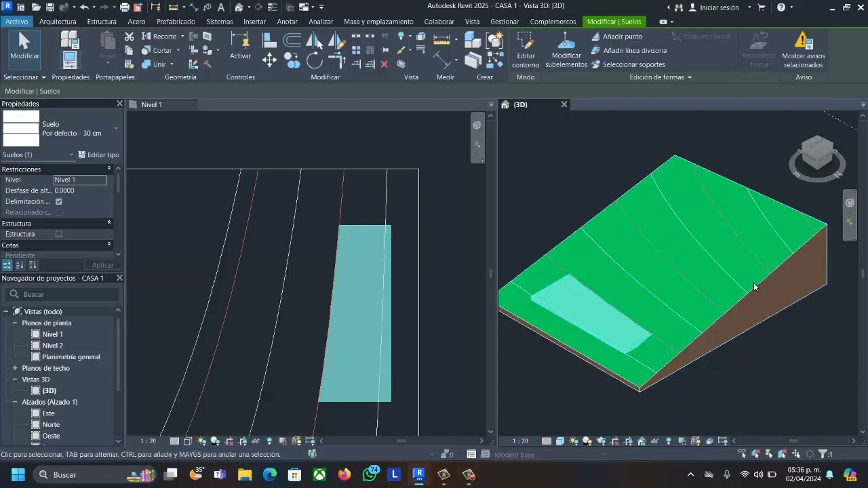868x488 pixels.
Task: Switch to the Masa y emplazamiento tab
Action: pyautogui.click(x=378, y=22)
